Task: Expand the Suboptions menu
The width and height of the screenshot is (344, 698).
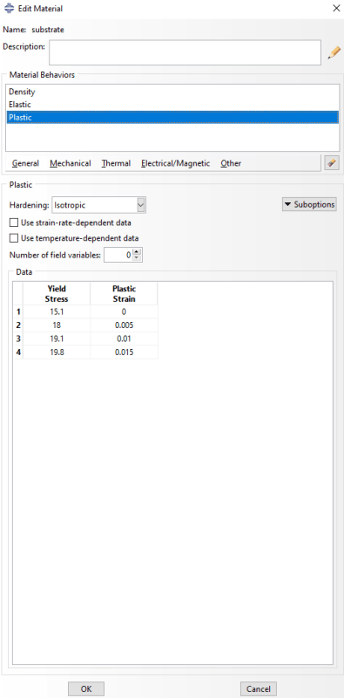Action: (309, 204)
